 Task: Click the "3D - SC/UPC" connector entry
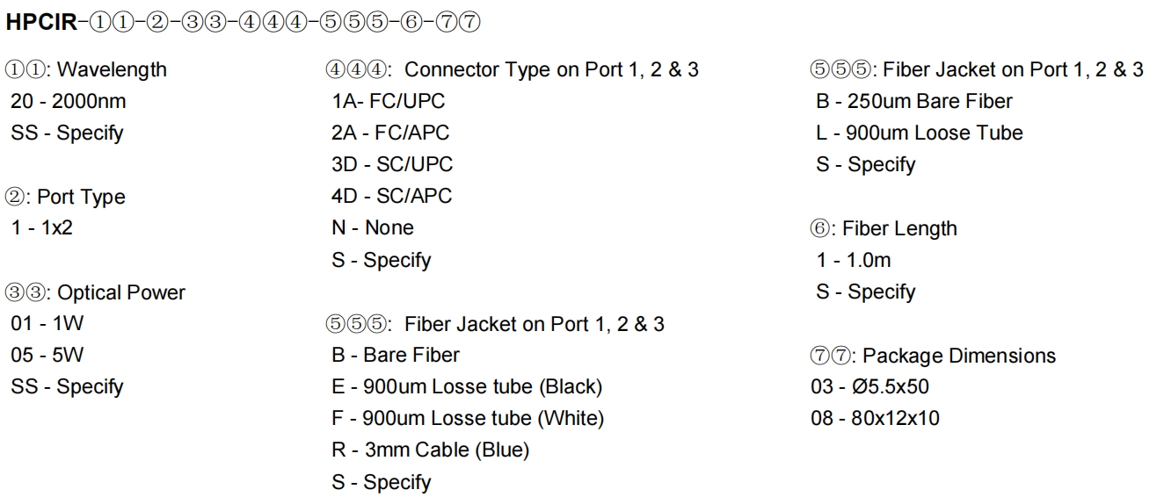pos(392,164)
